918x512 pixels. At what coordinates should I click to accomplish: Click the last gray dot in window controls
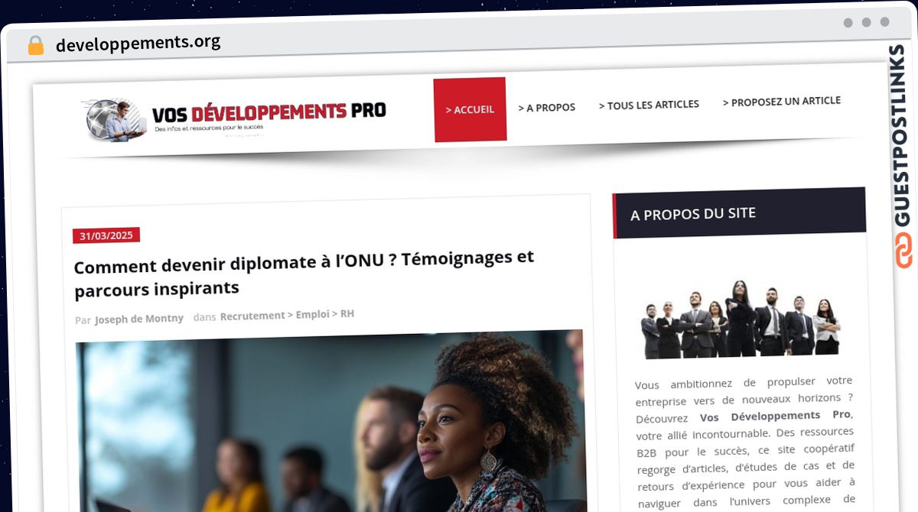point(884,23)
